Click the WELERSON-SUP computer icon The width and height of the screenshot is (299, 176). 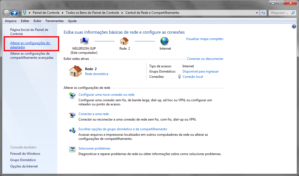[x=85, y=41]
